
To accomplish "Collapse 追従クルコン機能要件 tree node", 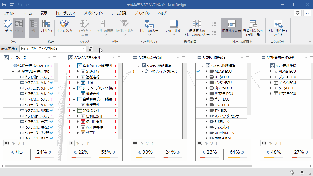I will tap(74, 66).
